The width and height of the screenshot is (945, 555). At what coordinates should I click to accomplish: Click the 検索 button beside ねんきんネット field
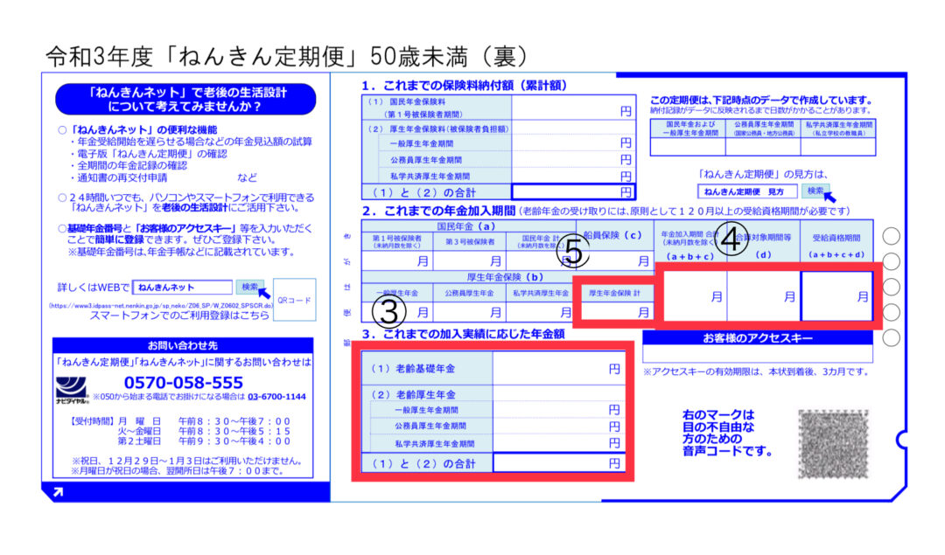(x=248, y=287)
